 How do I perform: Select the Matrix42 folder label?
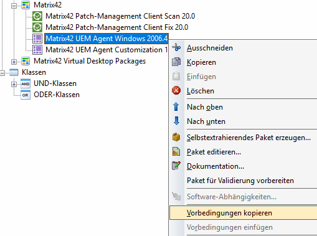coord(47,5)
